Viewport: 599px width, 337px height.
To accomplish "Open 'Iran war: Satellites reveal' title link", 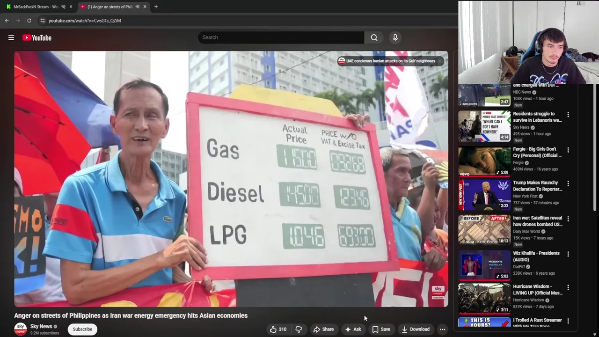I will (538, 221).
